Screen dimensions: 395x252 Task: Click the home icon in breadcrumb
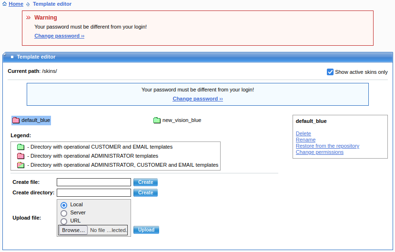click(4, 4)
